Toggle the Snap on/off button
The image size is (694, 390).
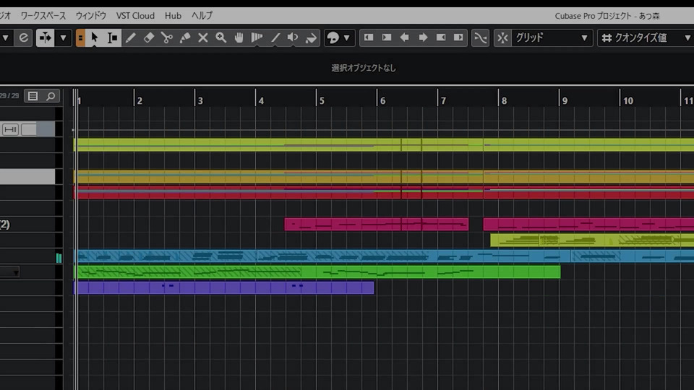tap(502, 38)
